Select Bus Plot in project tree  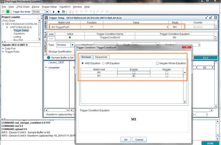(18, 40)
